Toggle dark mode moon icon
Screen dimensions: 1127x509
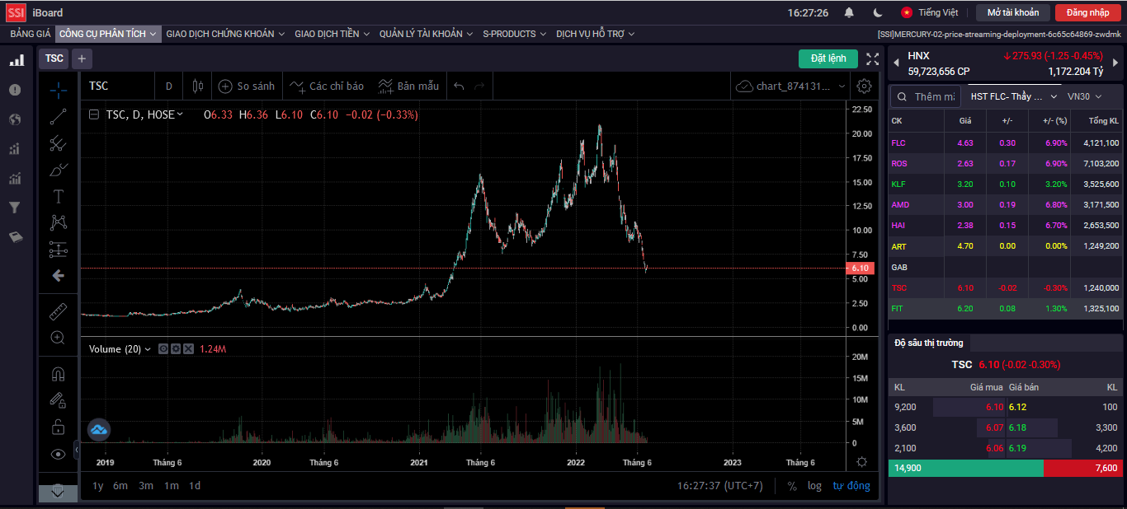click(x=878, y=12)
